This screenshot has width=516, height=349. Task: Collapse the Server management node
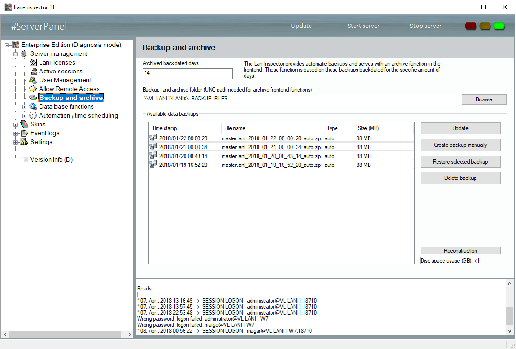point(16,54)
